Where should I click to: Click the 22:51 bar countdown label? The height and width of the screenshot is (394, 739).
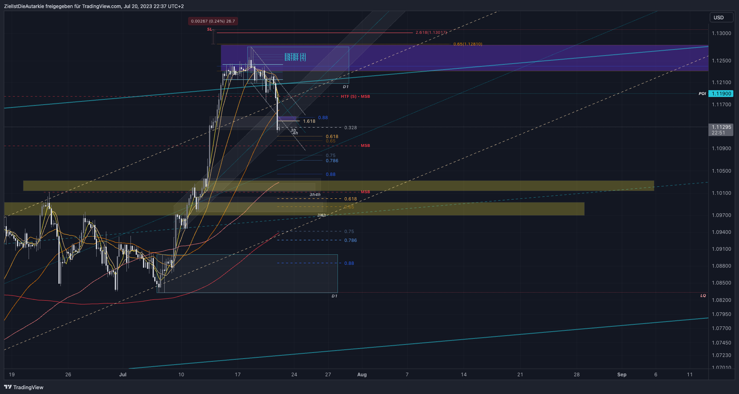coord(718,132)
